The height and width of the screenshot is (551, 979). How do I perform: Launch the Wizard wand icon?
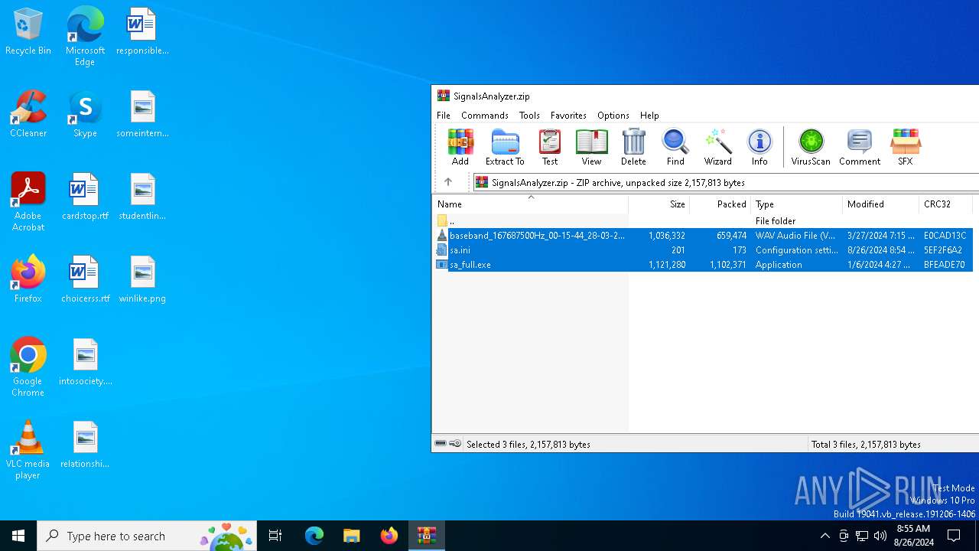[x=718, y=148]
